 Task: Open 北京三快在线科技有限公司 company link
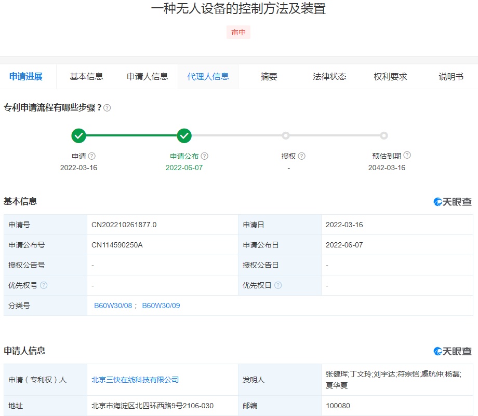coord(135,380)
